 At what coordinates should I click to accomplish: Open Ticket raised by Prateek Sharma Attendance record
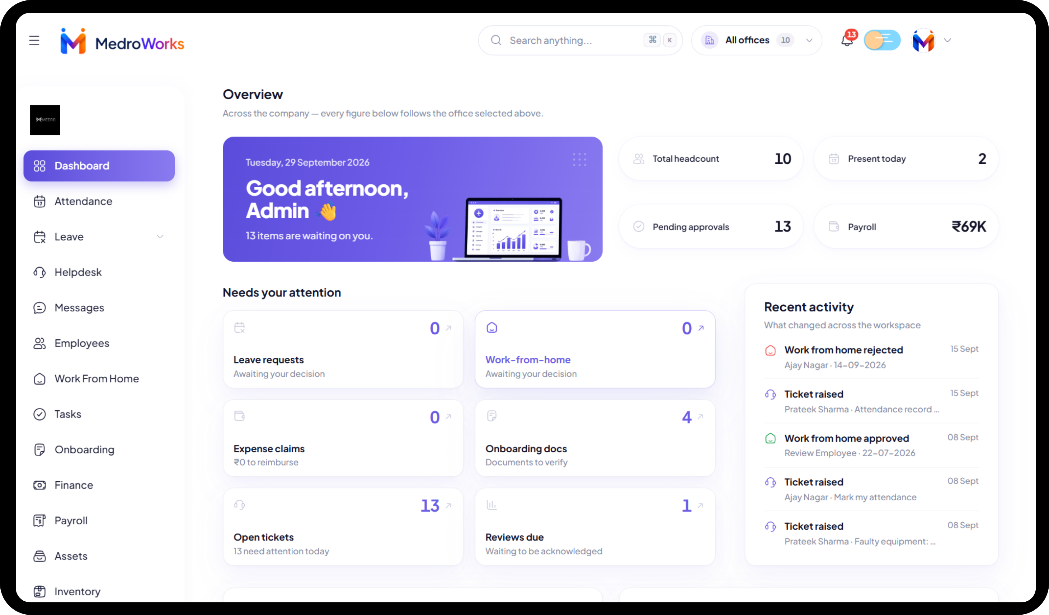872,401
